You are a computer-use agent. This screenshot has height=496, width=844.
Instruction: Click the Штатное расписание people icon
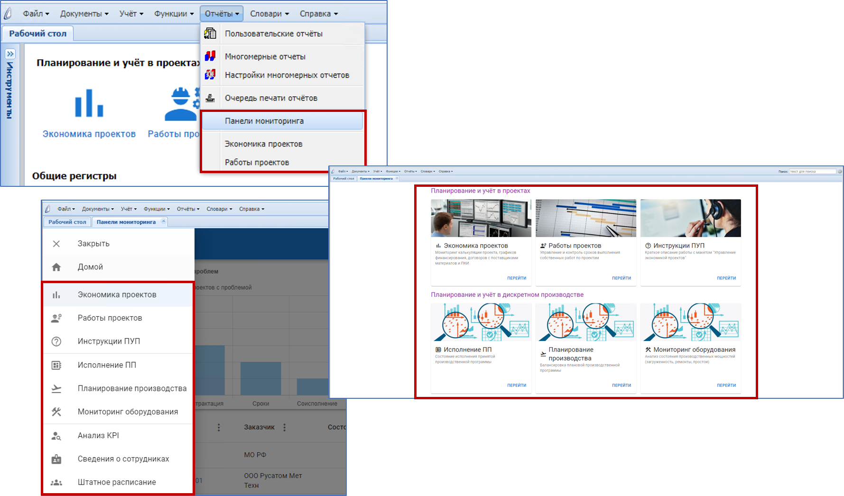coord(56,482)
